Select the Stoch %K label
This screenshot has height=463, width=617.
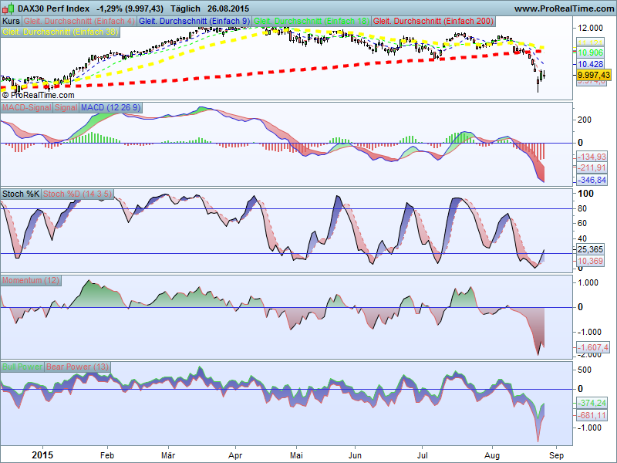[x=21, y=194]
